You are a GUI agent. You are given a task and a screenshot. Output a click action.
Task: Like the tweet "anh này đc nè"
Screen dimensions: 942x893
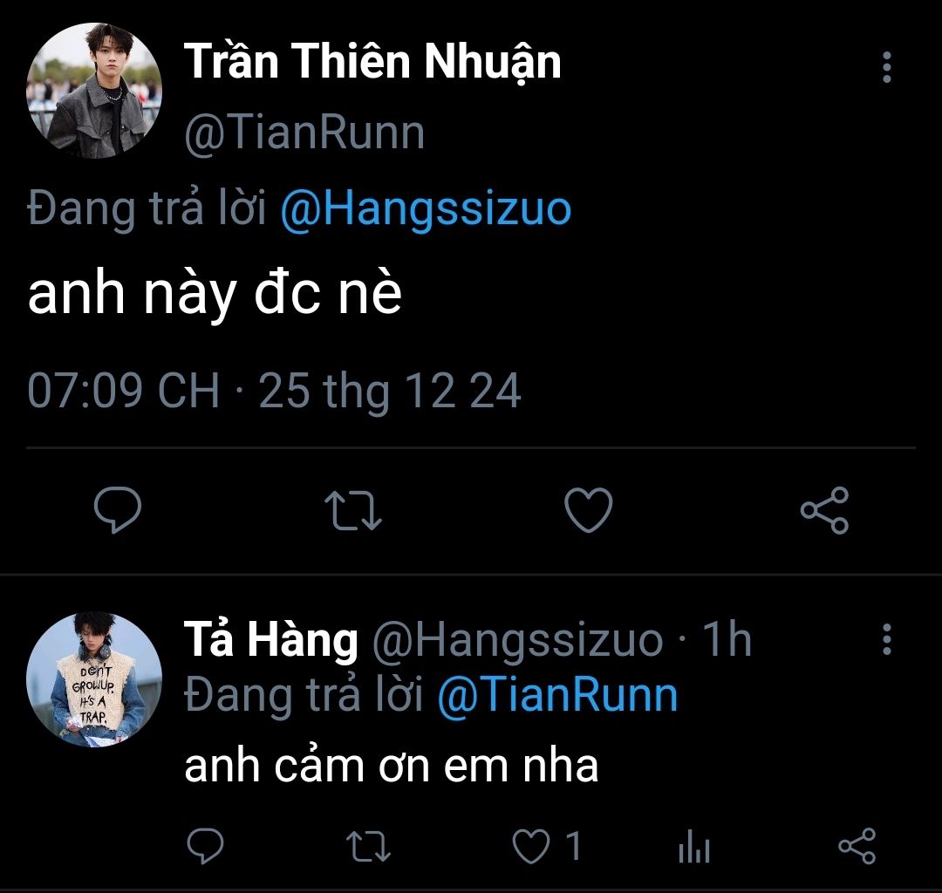click(x=589, y=510)
